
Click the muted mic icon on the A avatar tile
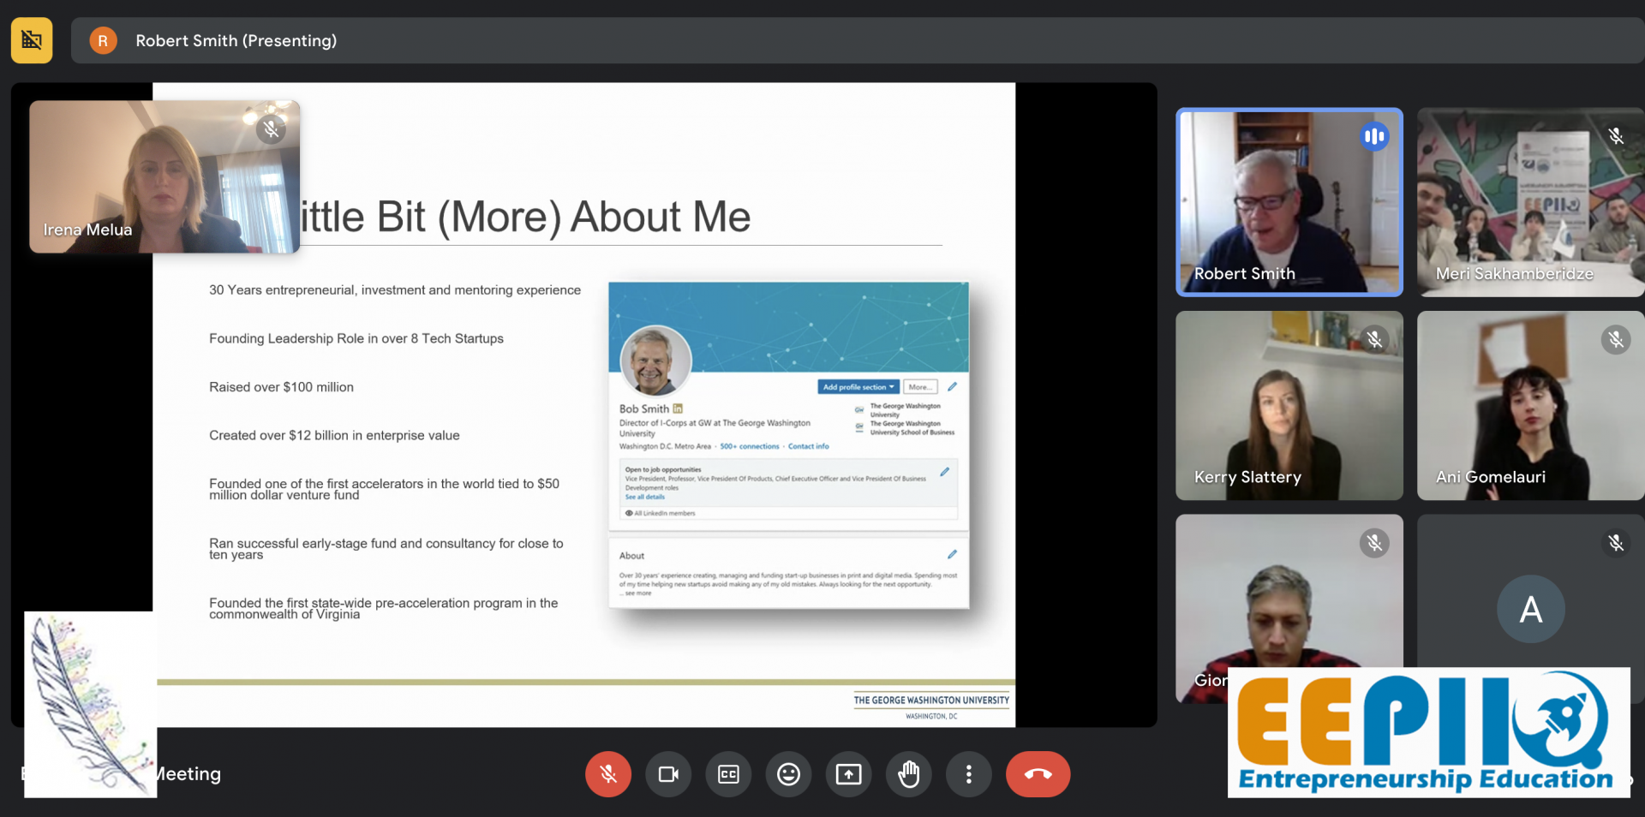coord(1616,543)
